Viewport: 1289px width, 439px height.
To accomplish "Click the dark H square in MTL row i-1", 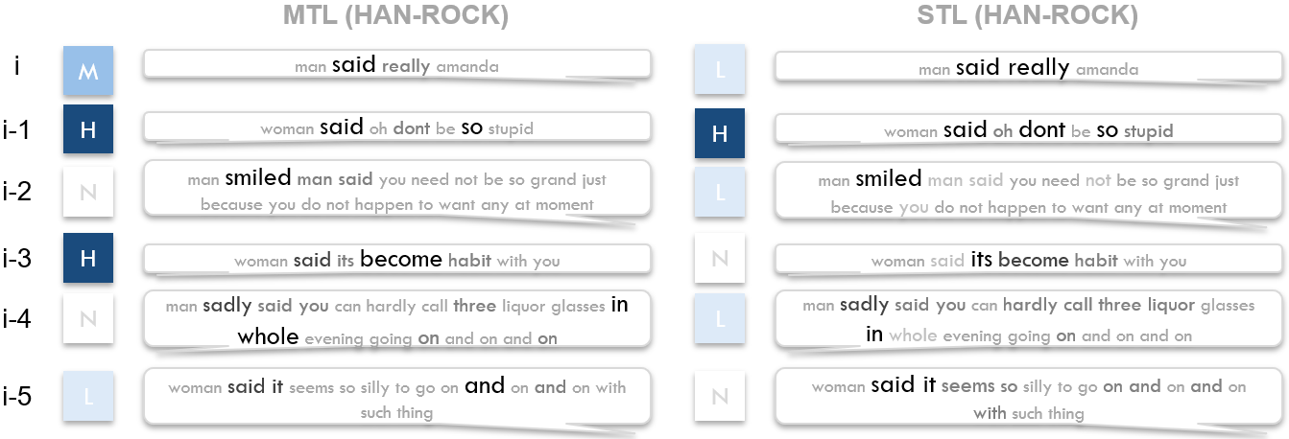I will 88,129.
